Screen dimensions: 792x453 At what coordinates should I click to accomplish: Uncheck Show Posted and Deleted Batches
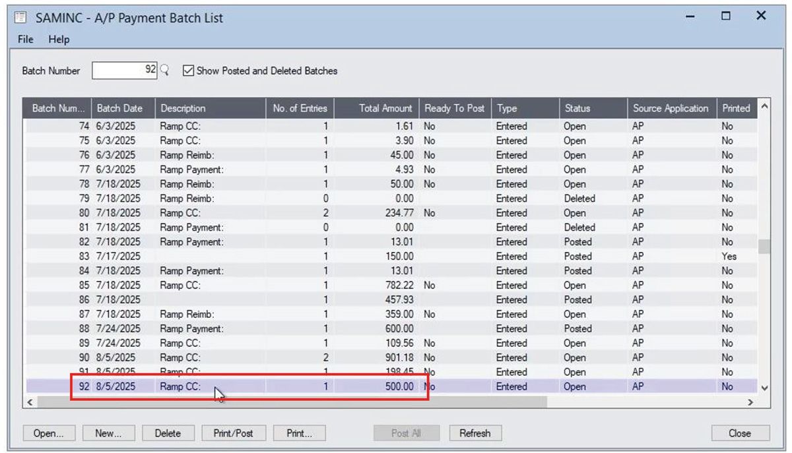pyautogui.click(x=188, y=71)
